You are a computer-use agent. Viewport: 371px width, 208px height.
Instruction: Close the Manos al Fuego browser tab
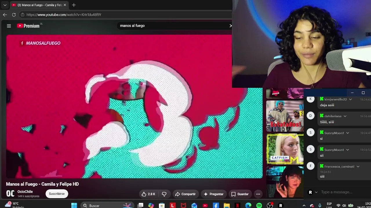[65, 5]
